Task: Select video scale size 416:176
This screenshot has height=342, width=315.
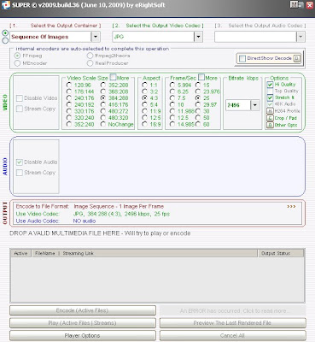Action: point(103,104)
